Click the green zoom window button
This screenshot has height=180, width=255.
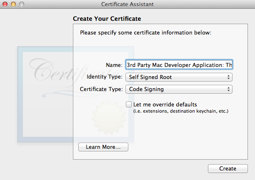[x=21, y=4]
